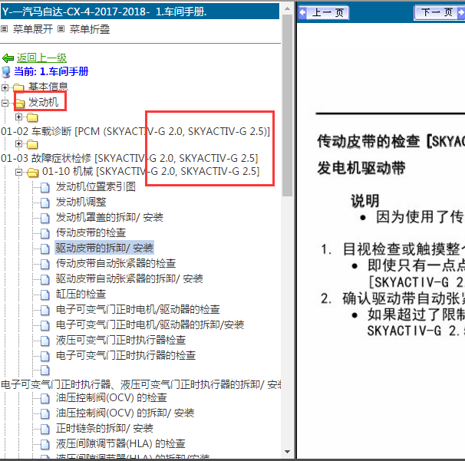Click the tree panel scrollbar down arrow

coord(287,452)
